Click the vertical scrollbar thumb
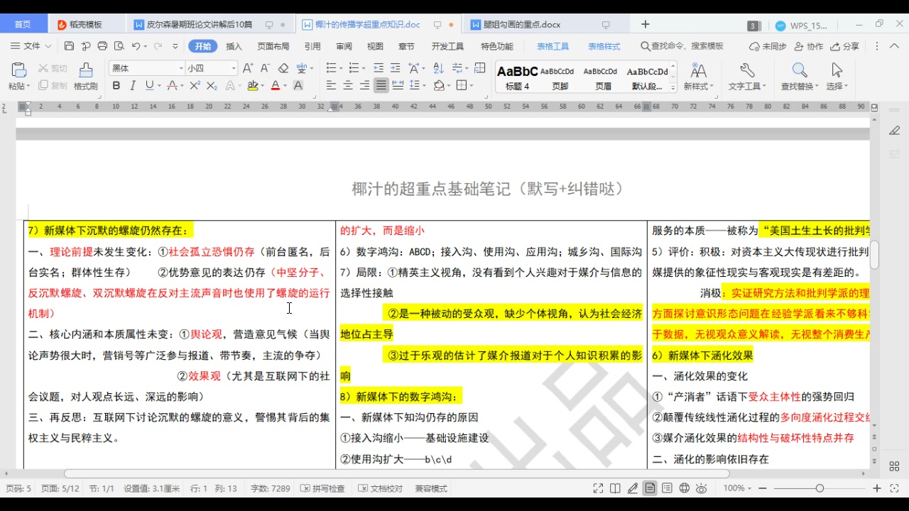Image resolution: width=909 pixels, height=511 pixels. pyautogui.click(x=875, y=255)
